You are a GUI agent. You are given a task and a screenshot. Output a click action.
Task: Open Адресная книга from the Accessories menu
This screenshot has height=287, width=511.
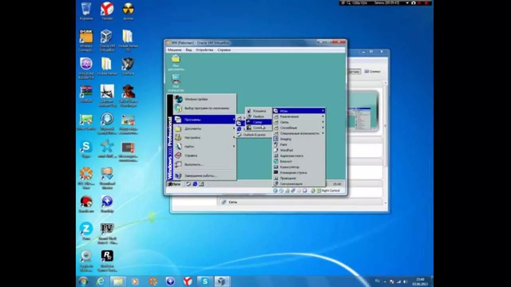299,156
